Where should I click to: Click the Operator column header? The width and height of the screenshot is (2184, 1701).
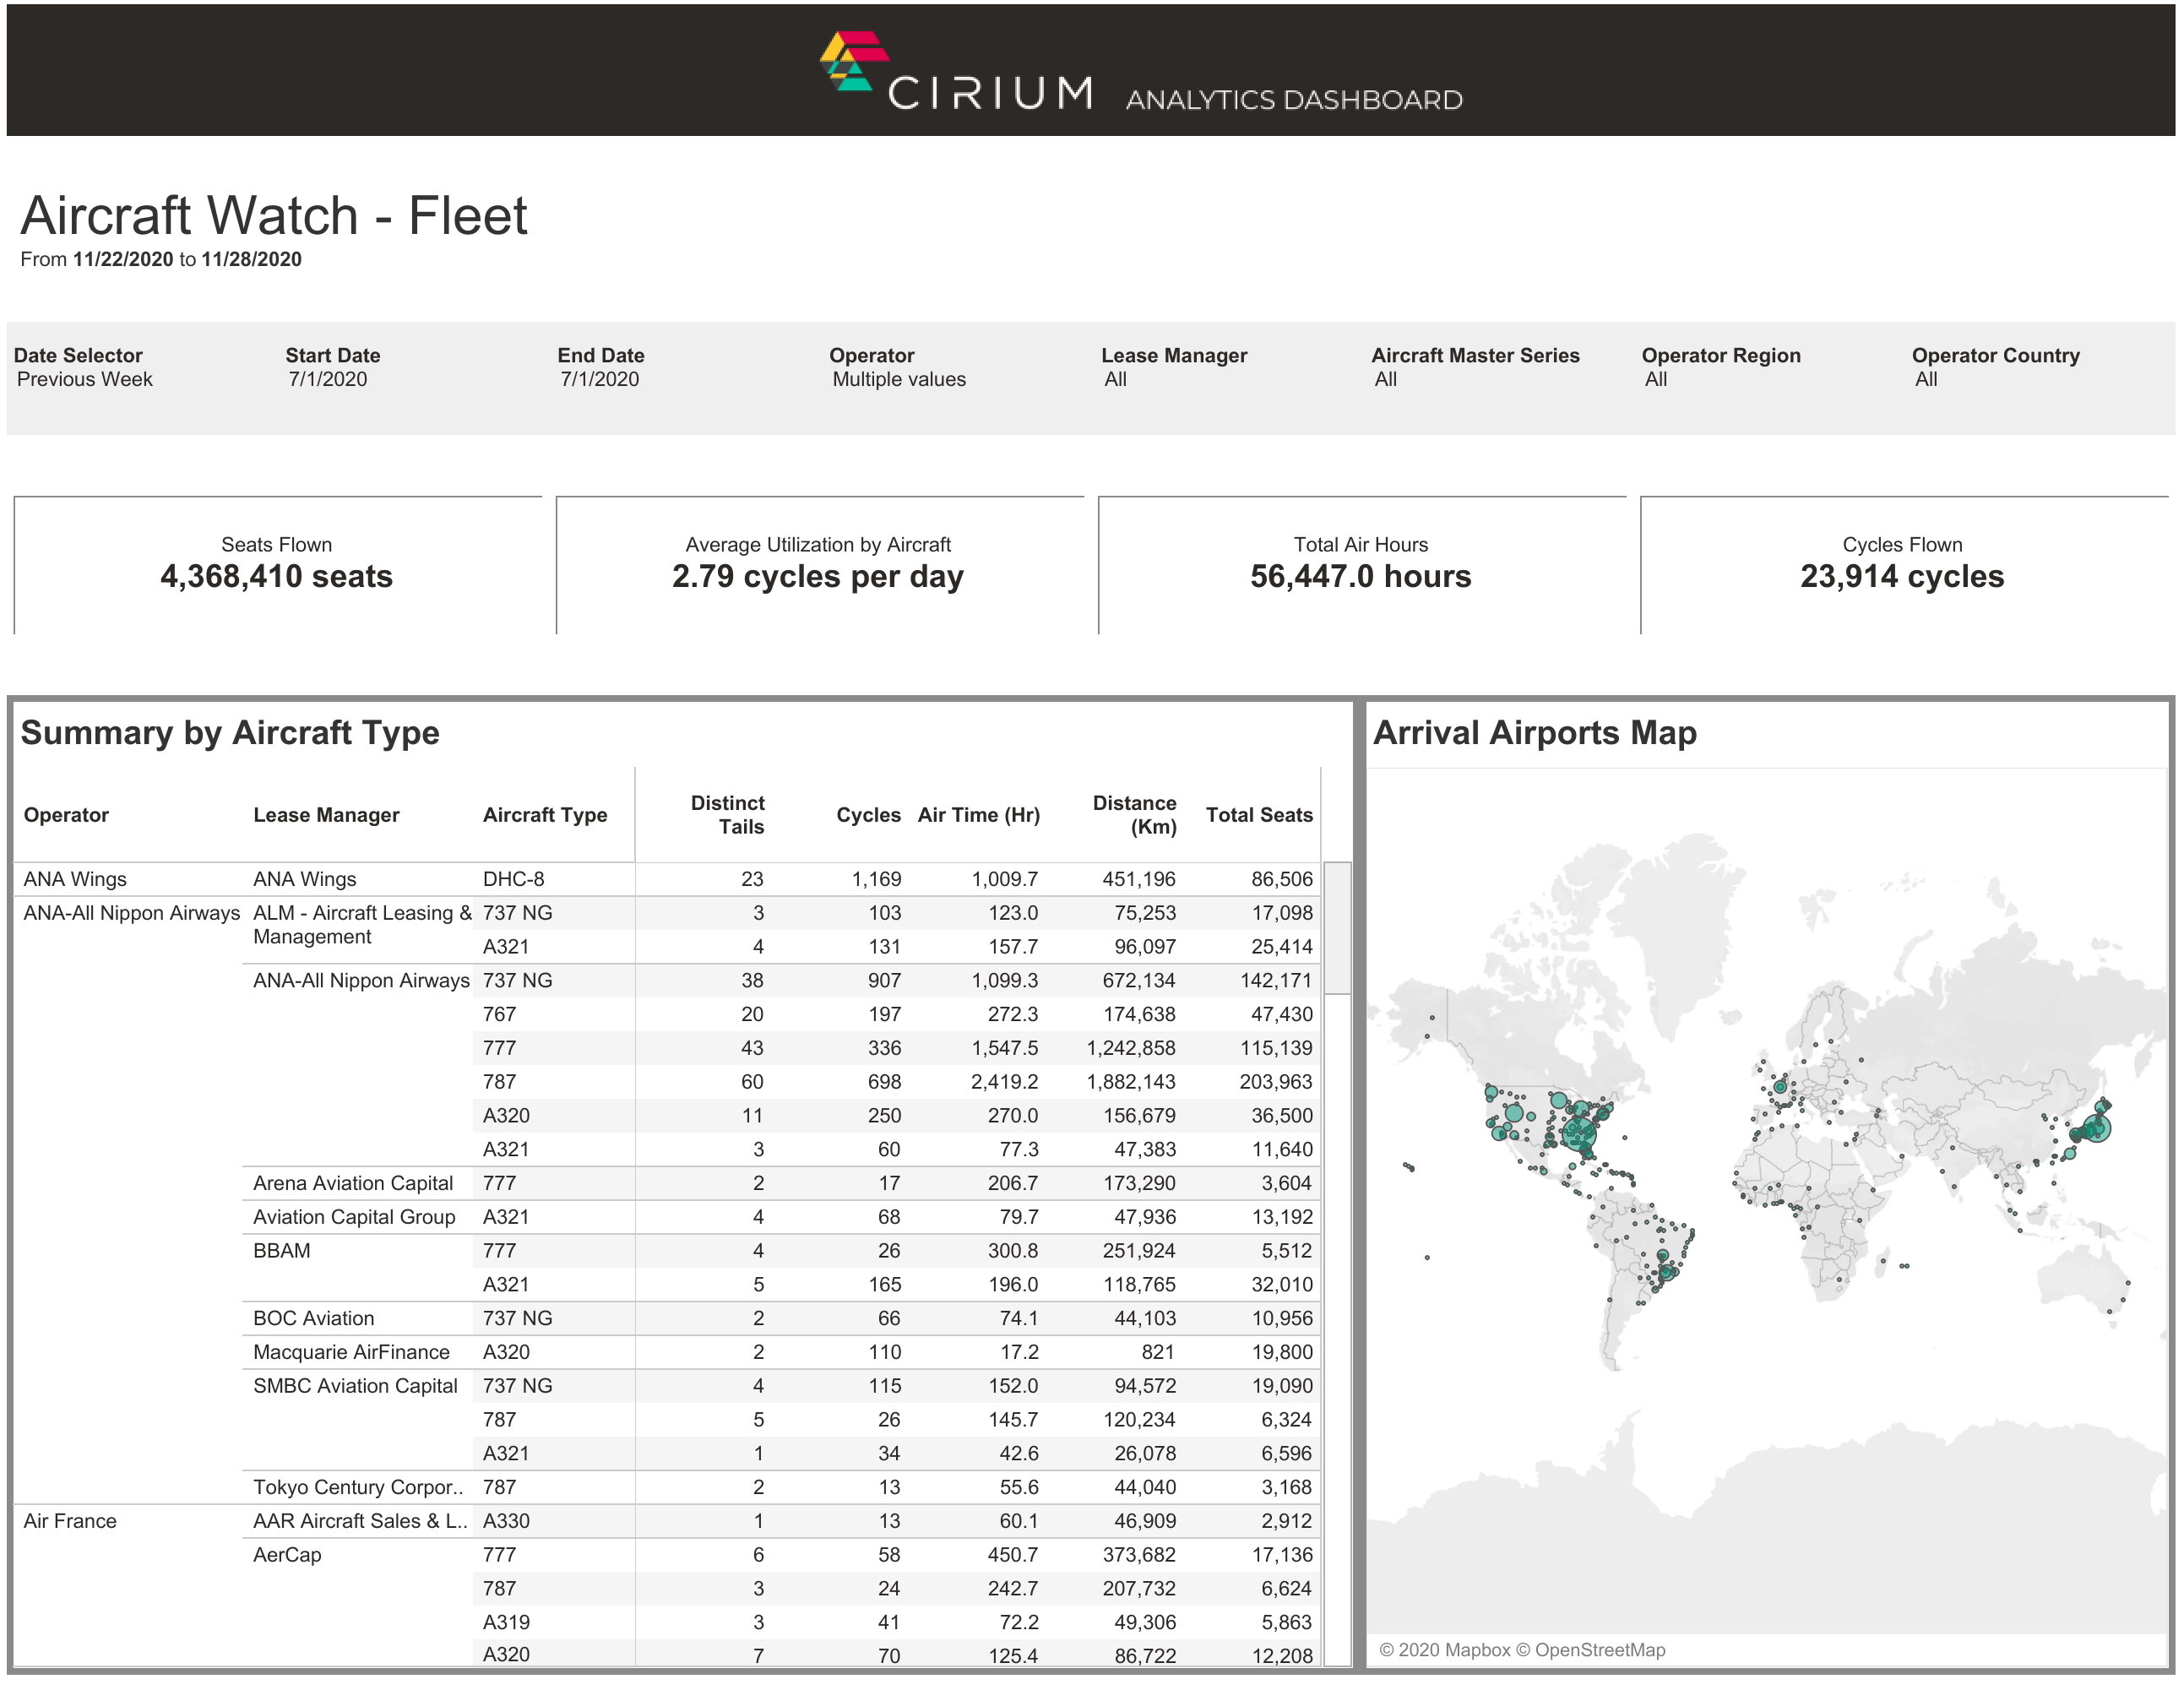(x=66, y=815)
